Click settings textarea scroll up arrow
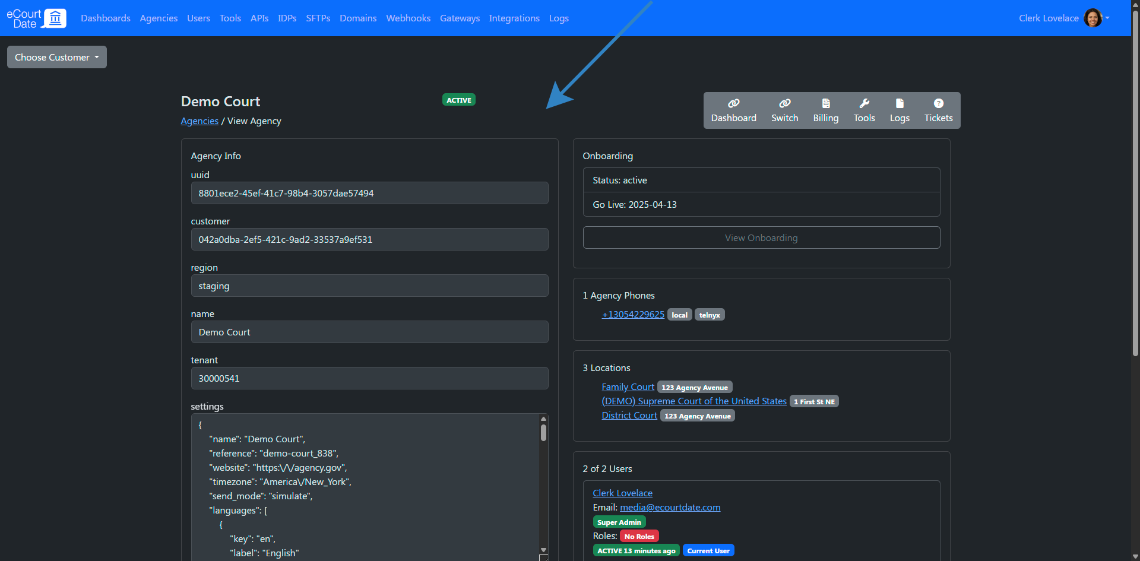Screen dimensions: 1140x561 [543, 419]
